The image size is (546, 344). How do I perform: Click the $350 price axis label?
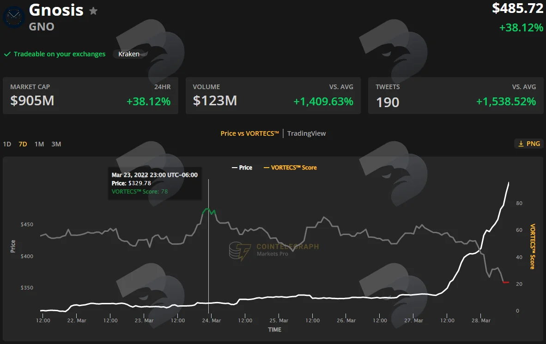pyautogui.click(x=27, y=288)
